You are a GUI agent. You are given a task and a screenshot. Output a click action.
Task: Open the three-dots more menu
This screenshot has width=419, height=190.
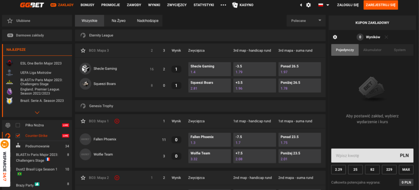pyautogui.click(x=223, y=5)
